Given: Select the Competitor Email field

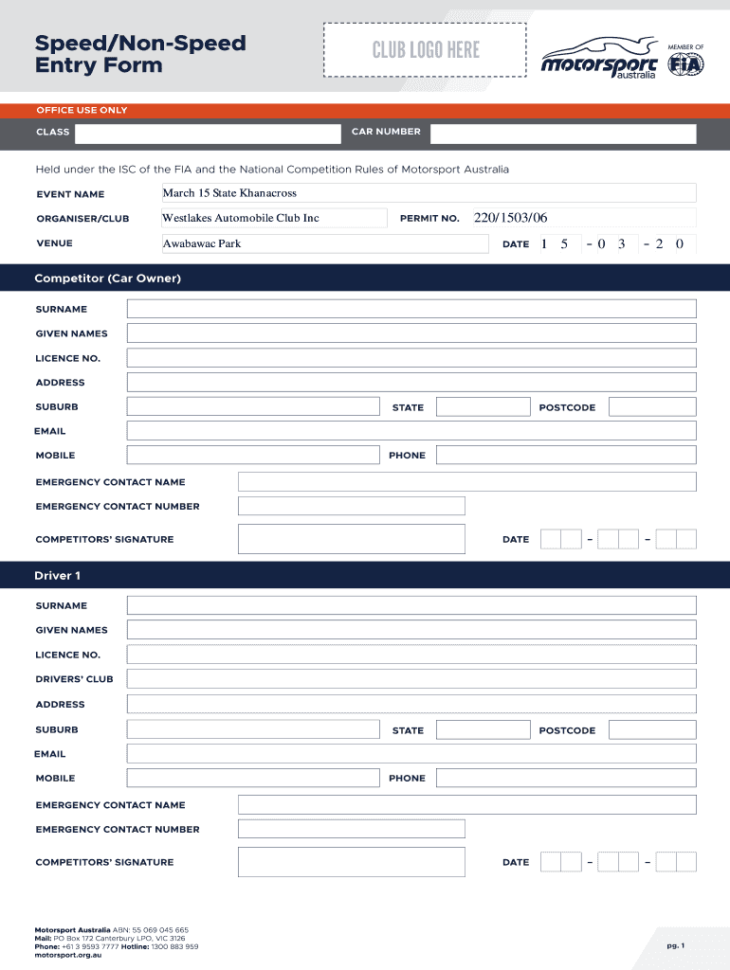Looking at the screenshot, I should tap(411, 431).
